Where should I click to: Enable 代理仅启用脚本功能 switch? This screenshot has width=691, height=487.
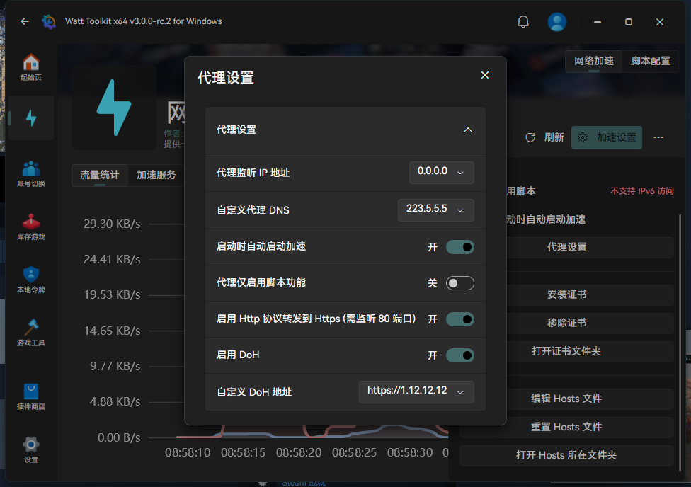point(460,283)
